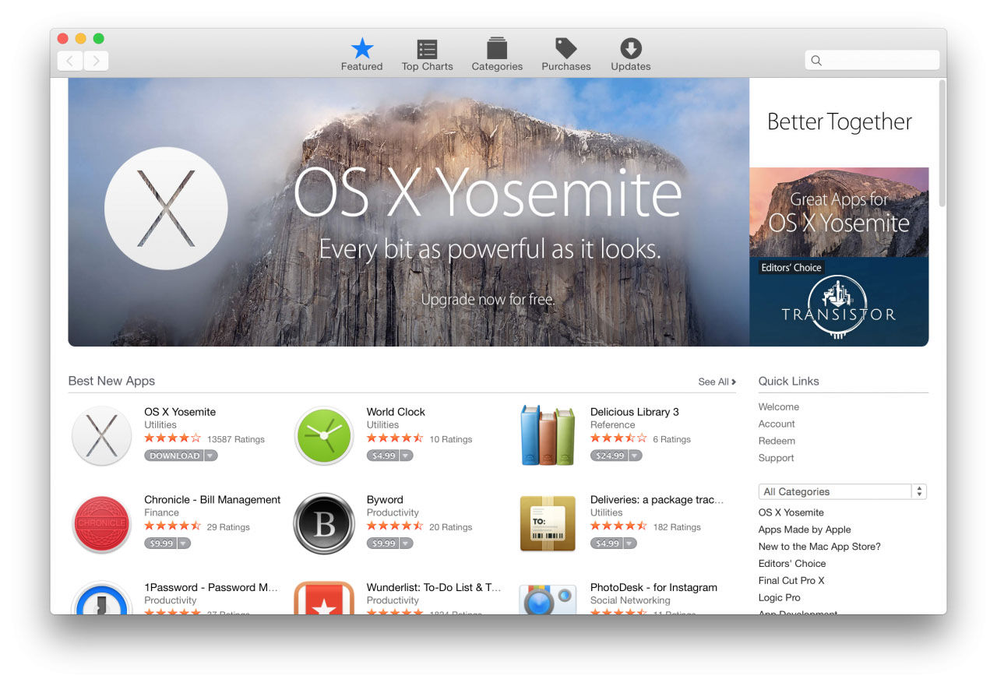
Task: Switch to the Featured tab
Action: coord(361,55)
